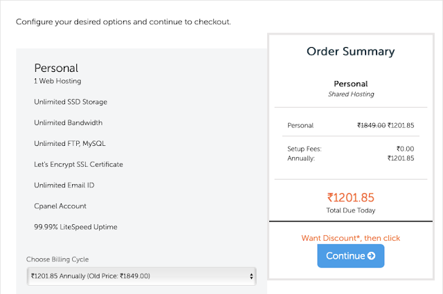Select the Unlimited Bandwidth feature text

[68, 122]
